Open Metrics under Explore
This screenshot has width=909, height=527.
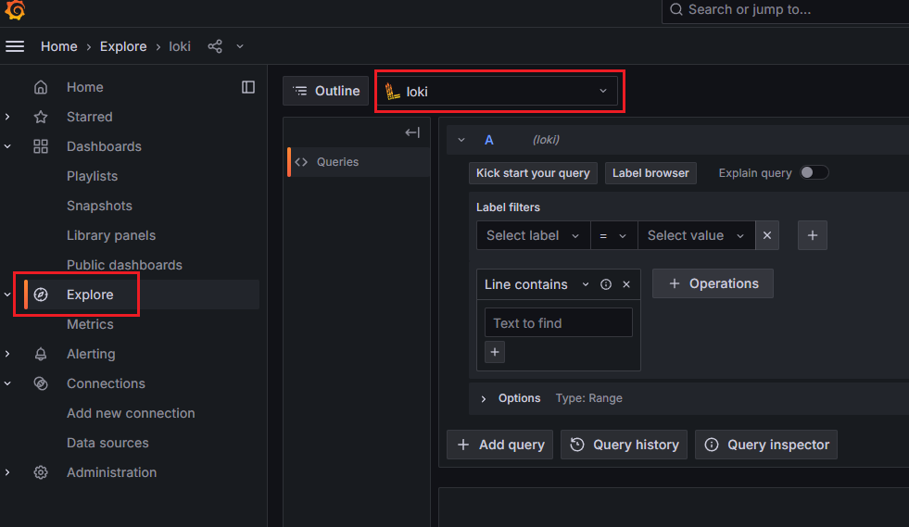90,324
